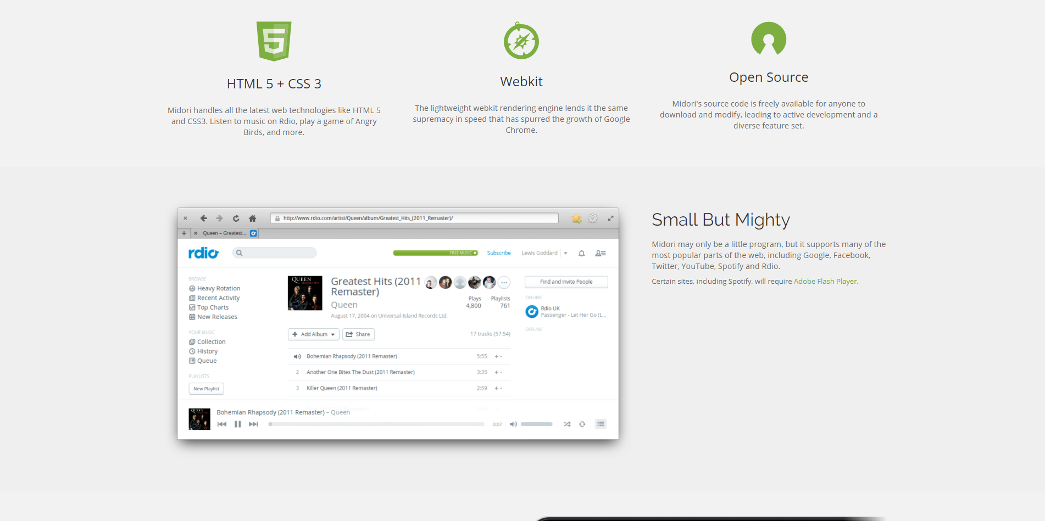Select the Bohemian Rhapsody track row
The width and height of the screenshot is (1045, 521).
pos(399,356)
